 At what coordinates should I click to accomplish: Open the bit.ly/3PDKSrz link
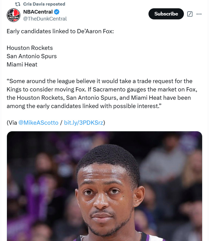point(83,123)
